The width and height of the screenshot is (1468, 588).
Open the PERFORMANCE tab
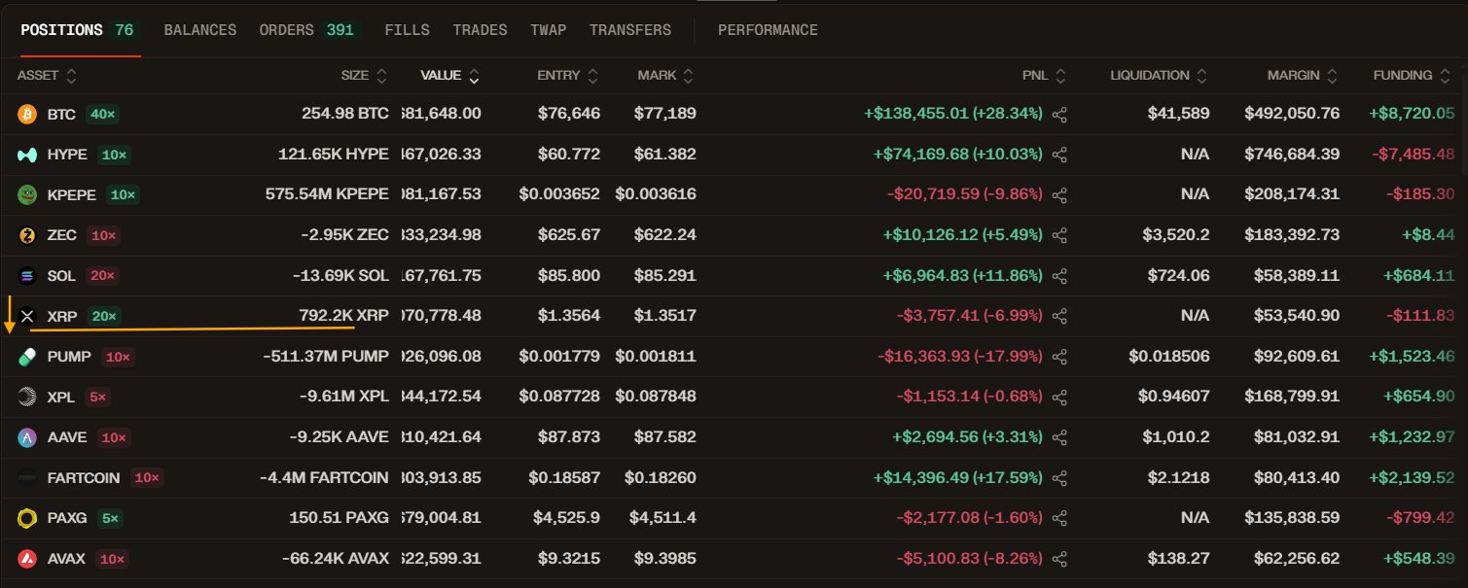pos(768,30)
